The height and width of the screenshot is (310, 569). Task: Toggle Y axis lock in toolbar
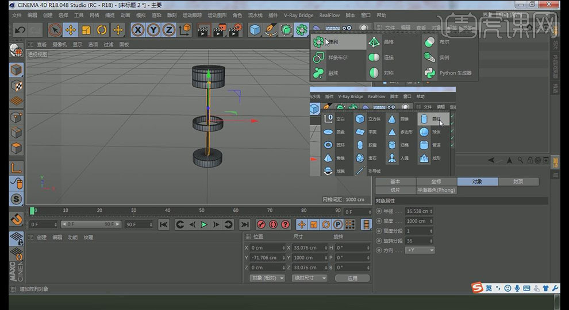coord(153,30)
